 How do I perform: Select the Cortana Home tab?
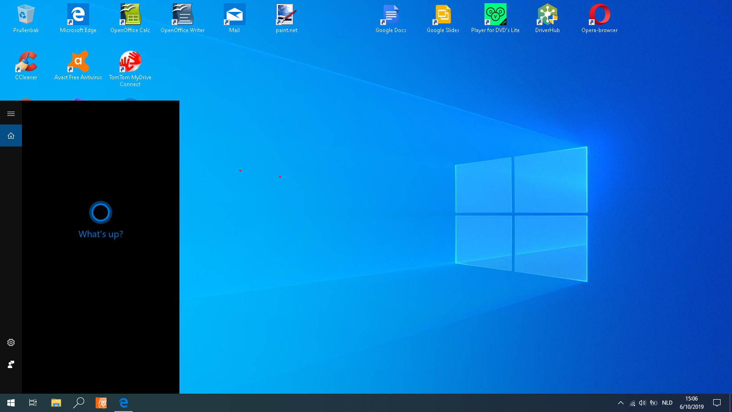[x=11, y=136]
